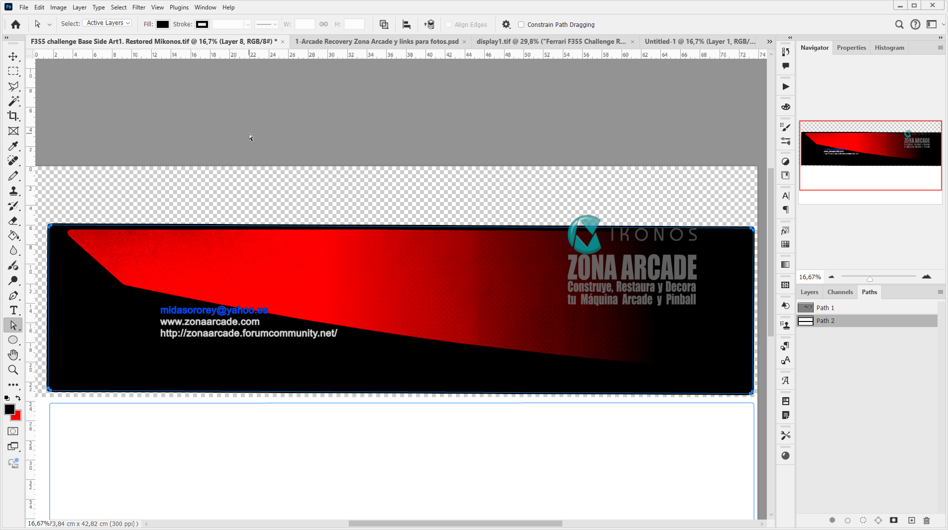Open the stroke line style dropdown
The image size is (948, 530).
point(266,24)
